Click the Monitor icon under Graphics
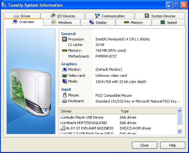Image resolution: width=189 pixels, height=153 pixels. (x=64, y=69)
